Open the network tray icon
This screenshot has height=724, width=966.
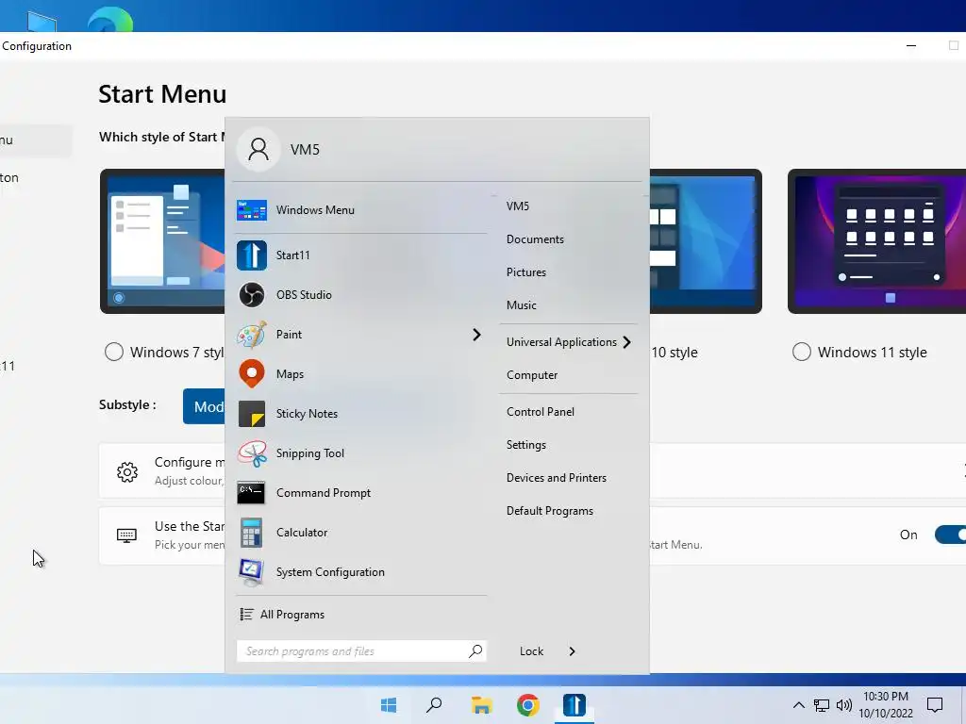[x=822, y=705]
